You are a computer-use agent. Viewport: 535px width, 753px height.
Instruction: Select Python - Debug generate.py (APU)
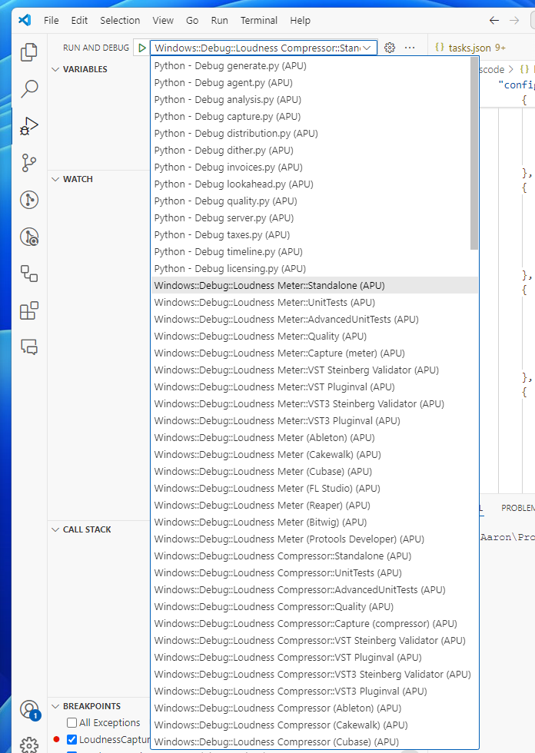pyautogui.click(x=314, y=66)
